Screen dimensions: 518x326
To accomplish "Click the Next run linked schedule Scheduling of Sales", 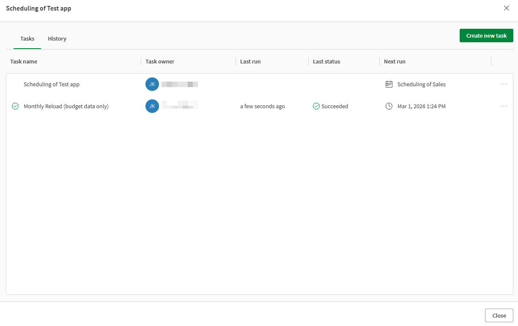I will tap(421, 84).
